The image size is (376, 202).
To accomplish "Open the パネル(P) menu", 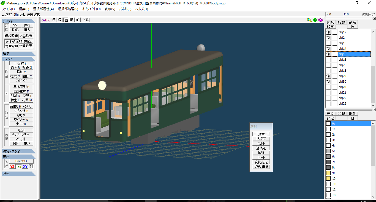I will [125, 9].
